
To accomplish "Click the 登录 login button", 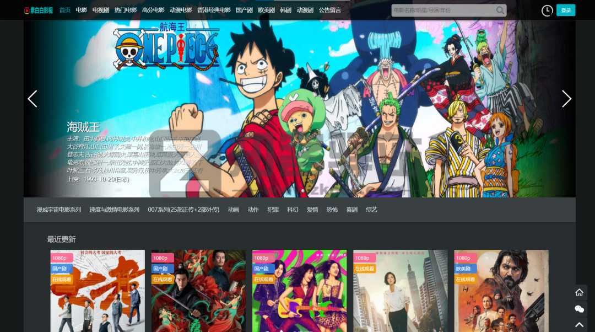I will (x=565, y=10).
